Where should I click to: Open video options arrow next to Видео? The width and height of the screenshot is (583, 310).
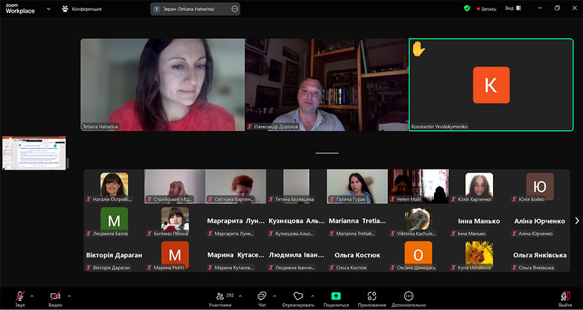pos(69,296)
